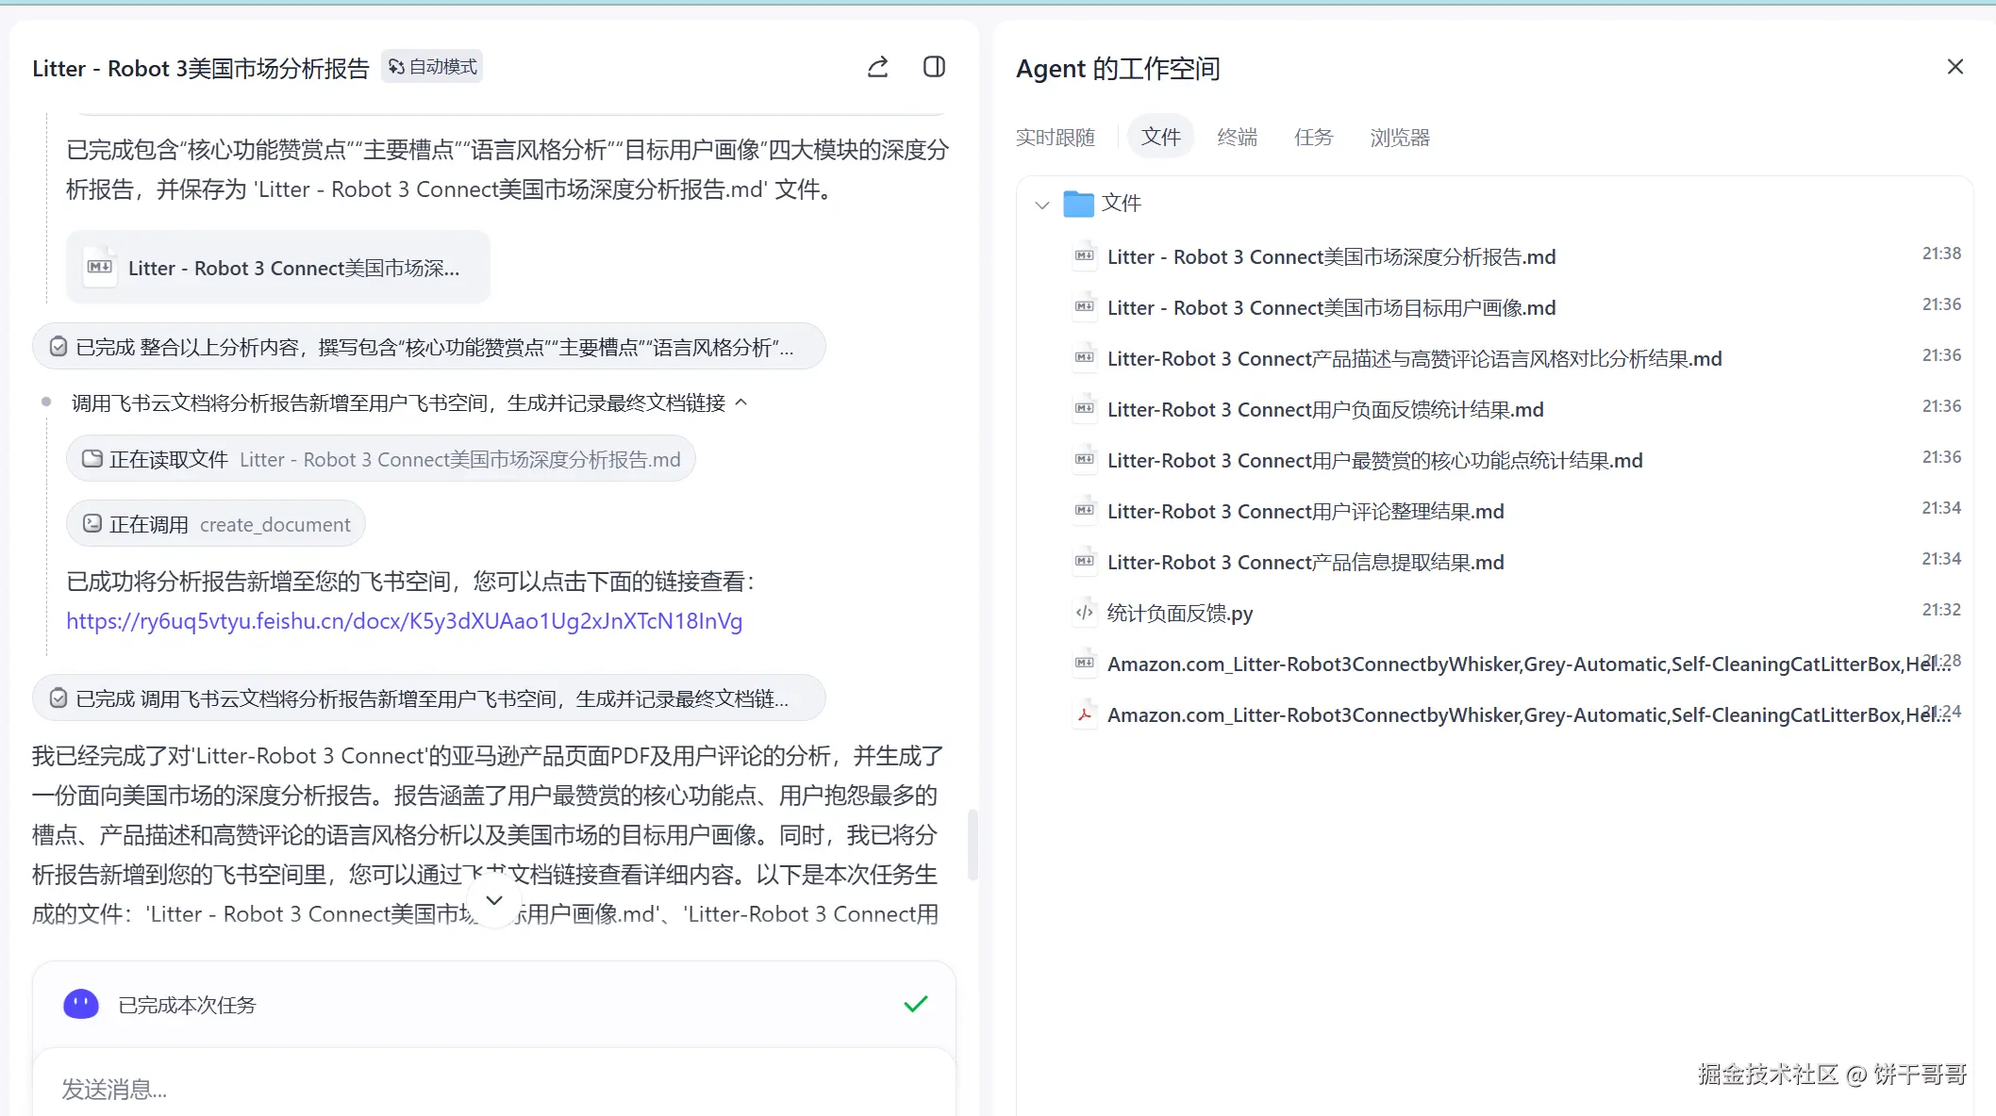This screenshot has height=1116, width=1996.
Task: Click the share icon in chat header
Action: [x=877, y=67]
